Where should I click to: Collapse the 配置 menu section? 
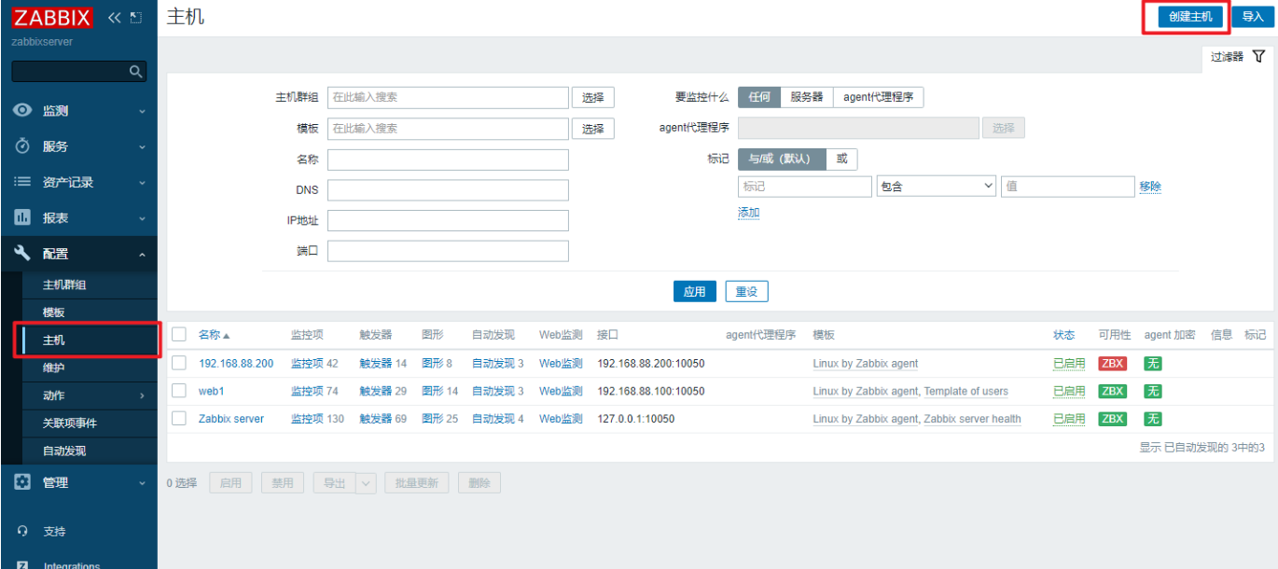pos(143,254)
